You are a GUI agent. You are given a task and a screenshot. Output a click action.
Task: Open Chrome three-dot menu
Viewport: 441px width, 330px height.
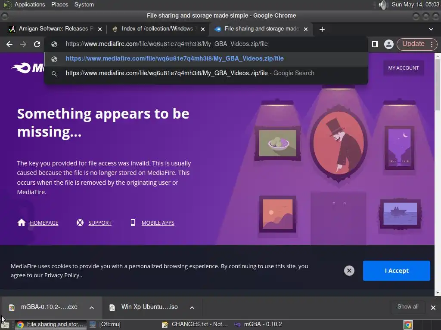pos(432,44)
